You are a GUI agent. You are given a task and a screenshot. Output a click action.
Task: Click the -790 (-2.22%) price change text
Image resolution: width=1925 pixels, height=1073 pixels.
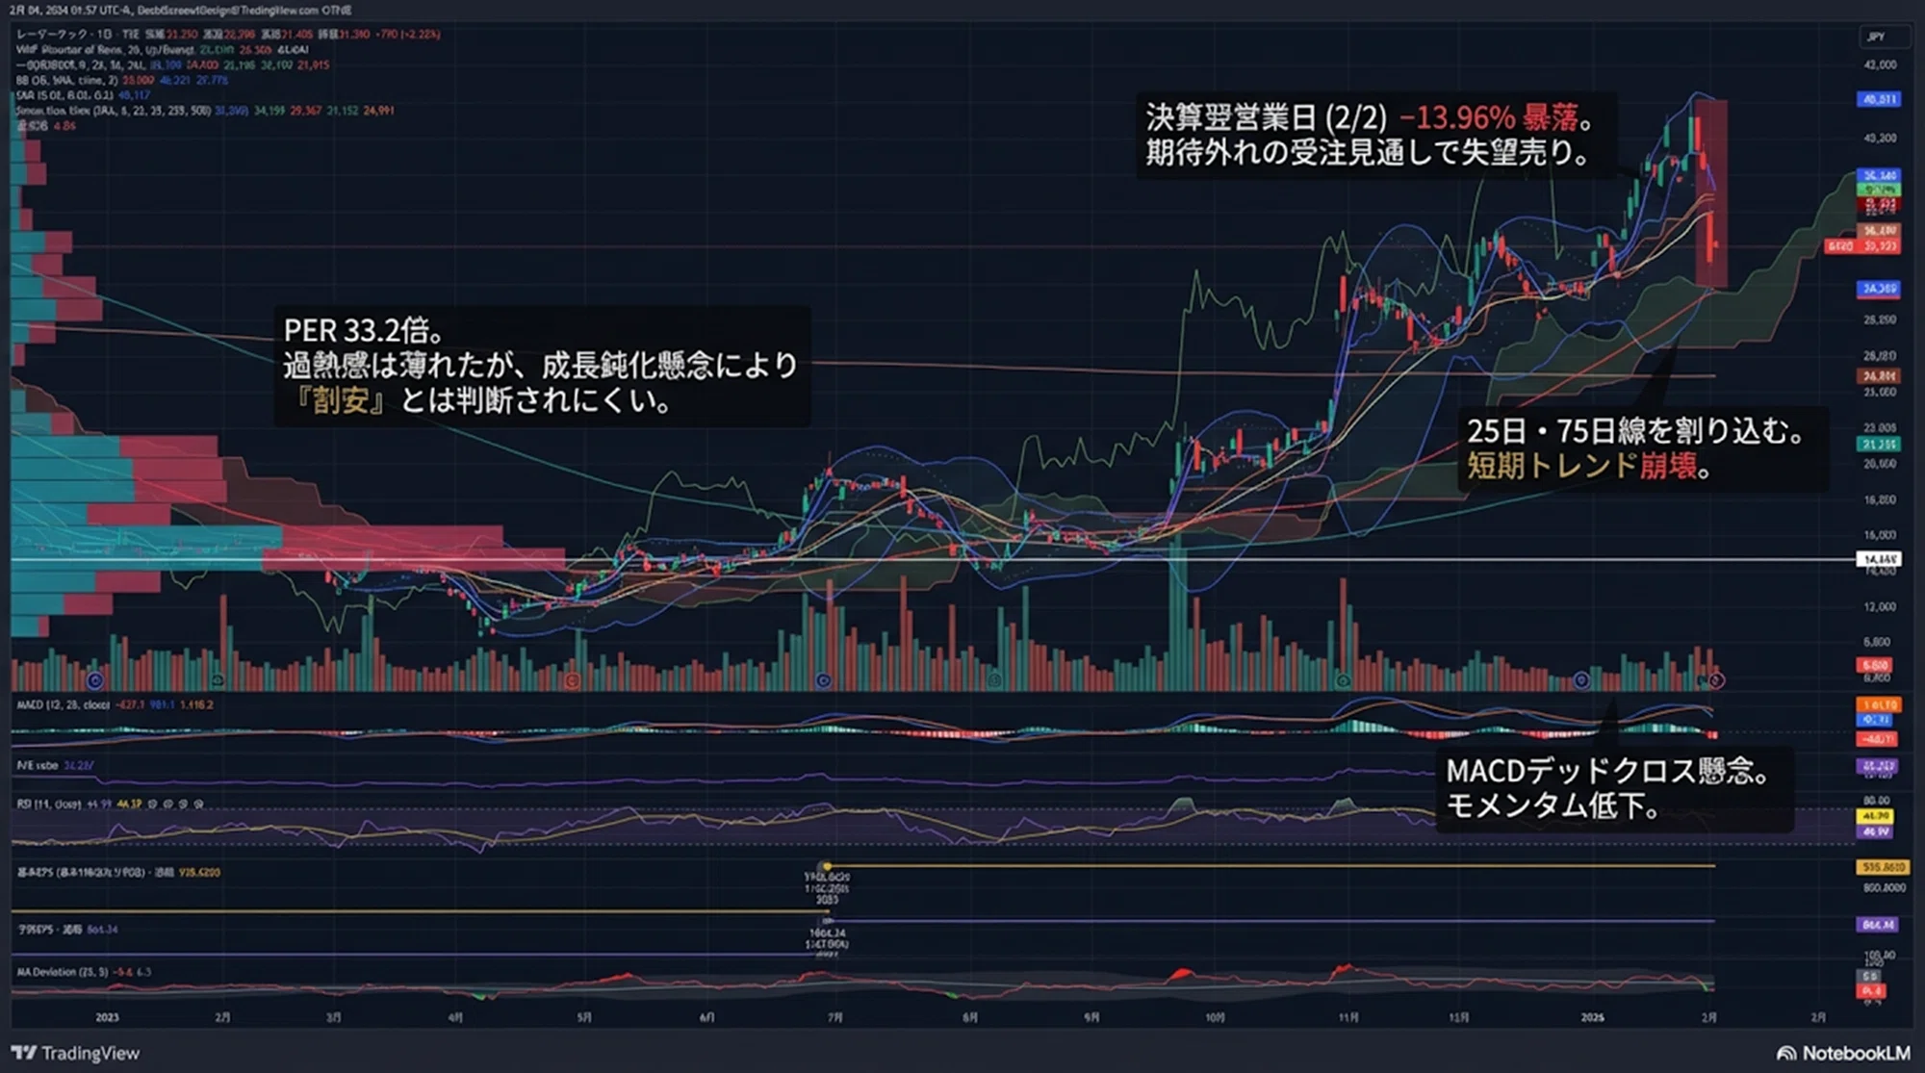click(x=407, y=34)
